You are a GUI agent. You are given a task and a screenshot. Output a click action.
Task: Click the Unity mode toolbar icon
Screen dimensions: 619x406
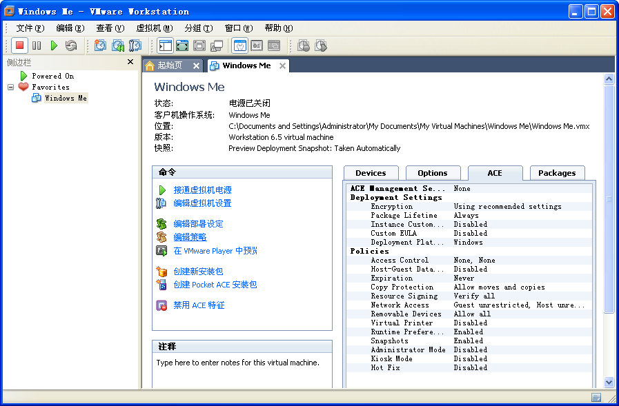tap(217, 45)
